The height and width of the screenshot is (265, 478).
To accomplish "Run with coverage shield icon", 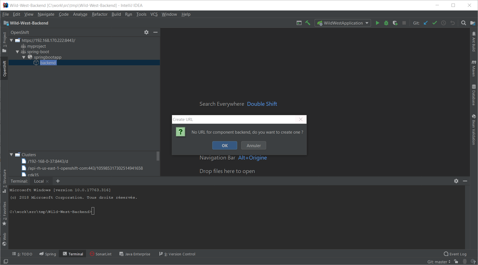I will 395,23.
